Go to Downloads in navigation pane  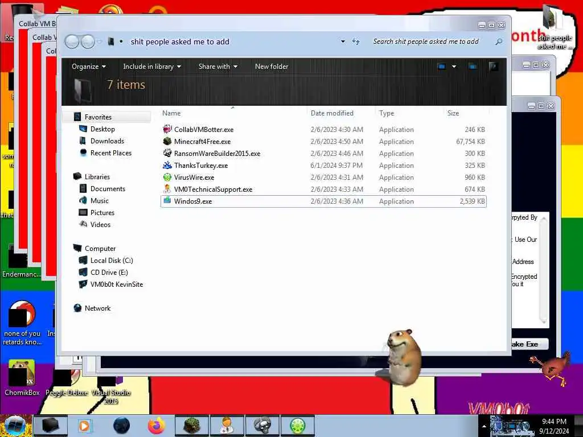[107, 141]
